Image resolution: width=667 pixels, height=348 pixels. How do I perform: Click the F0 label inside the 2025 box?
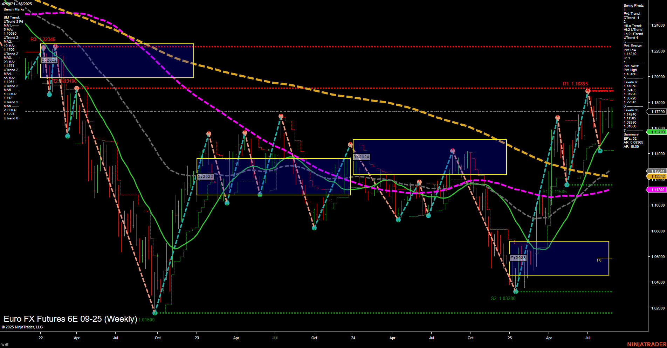click(x=599, y=260)
